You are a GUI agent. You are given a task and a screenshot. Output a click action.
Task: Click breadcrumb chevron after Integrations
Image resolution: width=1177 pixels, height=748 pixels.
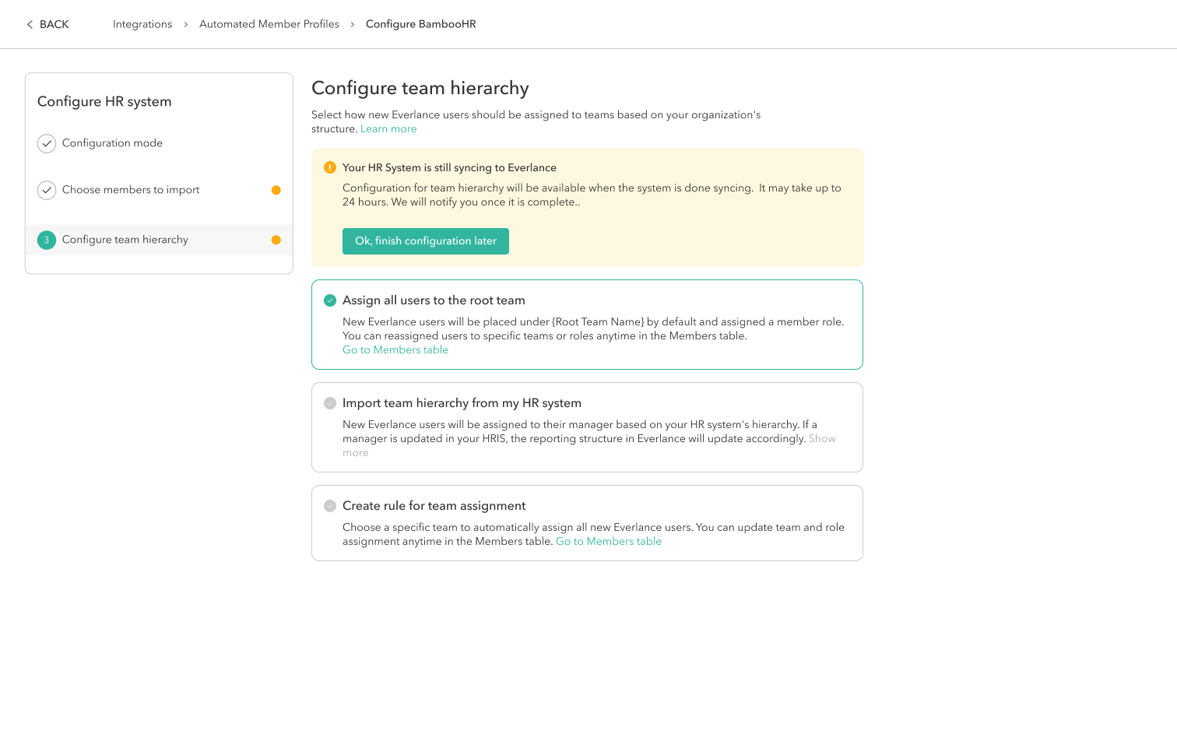pyautogui.click(x=186, y=25)
